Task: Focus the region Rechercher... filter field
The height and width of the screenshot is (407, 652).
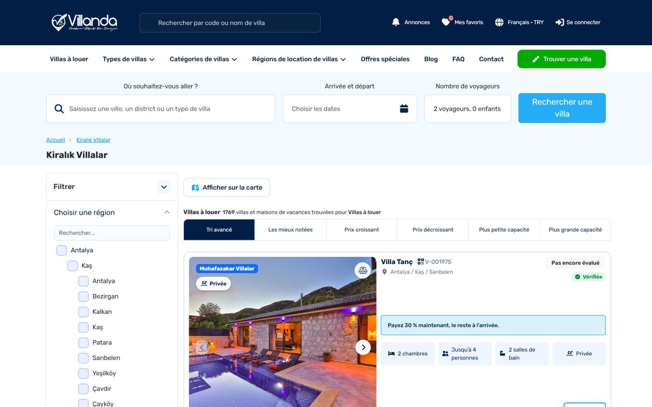Action: (x=112, y=233)
